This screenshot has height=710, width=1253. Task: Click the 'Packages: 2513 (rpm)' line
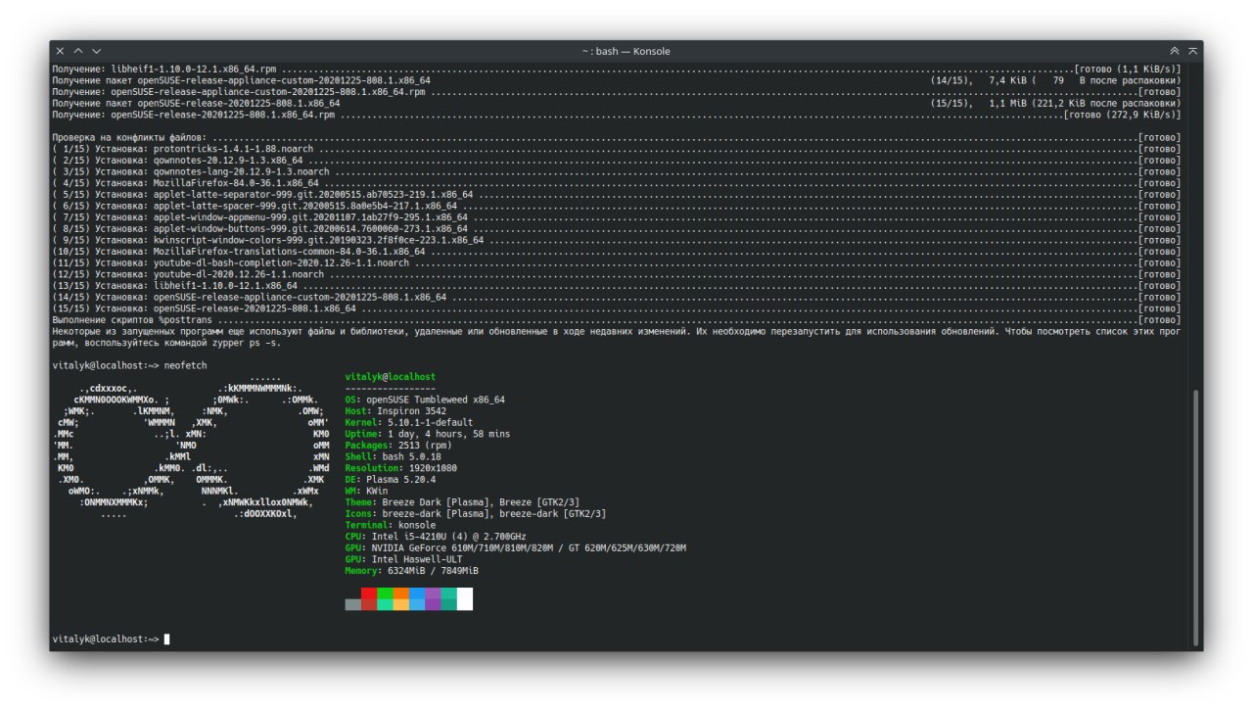(398, 446)
